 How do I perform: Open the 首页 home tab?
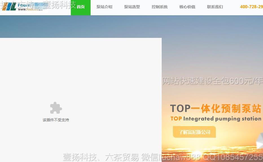[x=81, y=7]
